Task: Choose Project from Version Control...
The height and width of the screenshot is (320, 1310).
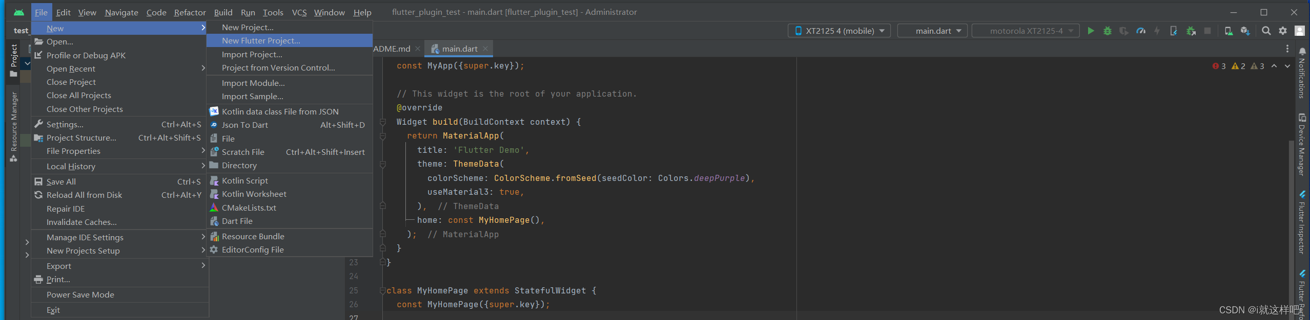Action: click(290, 67)
